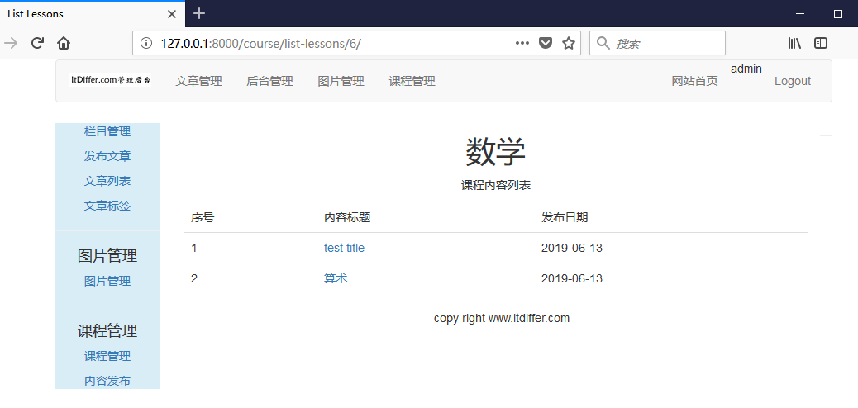
Task: Reload the page with the refresh icon
Action: tap(37, 43)
